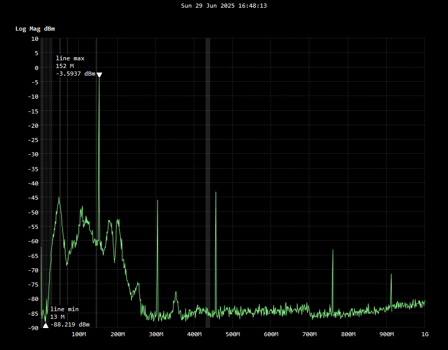Click the 100M frequency axis tick label
The height and width of the screenshot is (350, 448).
pyautogui.click(x=79, y=335)
